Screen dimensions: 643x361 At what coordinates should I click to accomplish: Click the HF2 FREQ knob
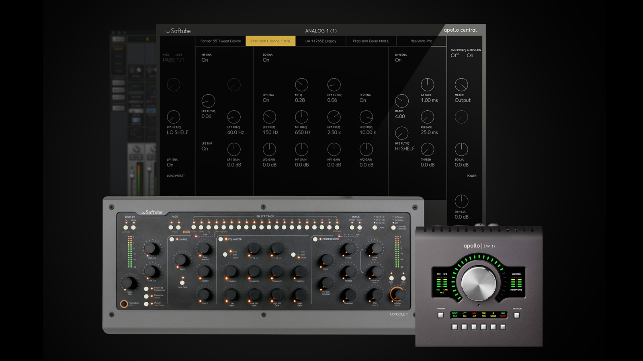[366, 117]
